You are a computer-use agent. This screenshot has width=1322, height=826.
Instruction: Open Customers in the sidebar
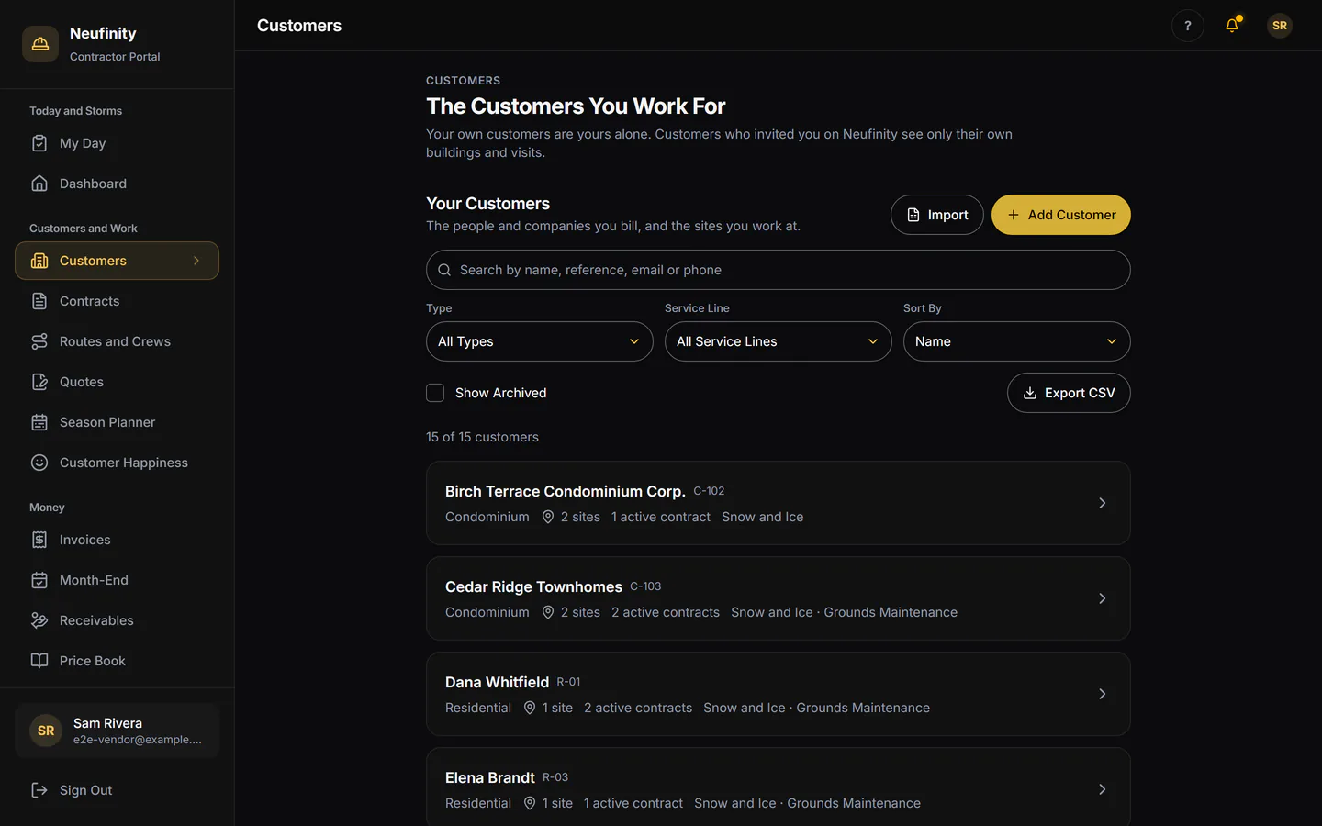click(x=117, y=261)
